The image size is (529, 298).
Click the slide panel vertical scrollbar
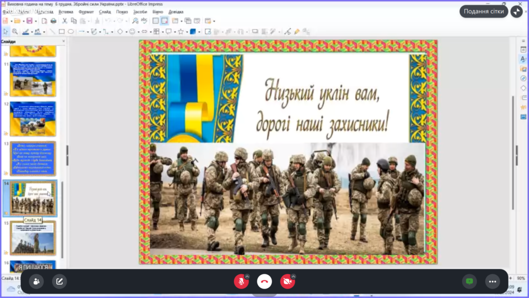click(x=62, y=217)
